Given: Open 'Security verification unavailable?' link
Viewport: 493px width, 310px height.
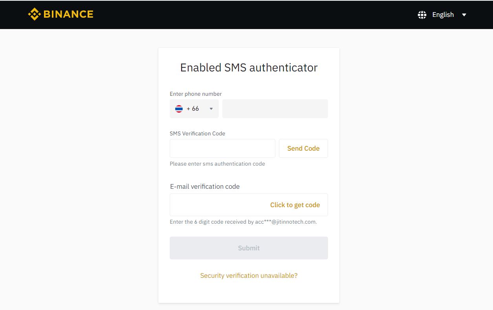Looking at the screenshot, I should pos(249,275).
